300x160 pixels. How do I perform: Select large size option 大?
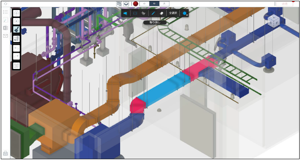[x=164, y=4]
